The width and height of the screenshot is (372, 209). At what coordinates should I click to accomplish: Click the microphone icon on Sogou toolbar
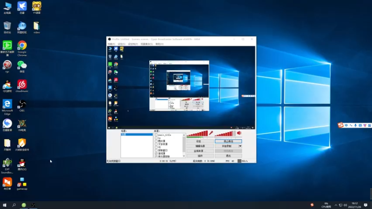click(355, 125)
